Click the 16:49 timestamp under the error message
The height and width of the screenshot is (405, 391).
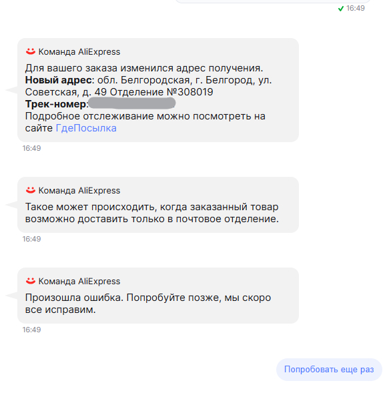[x=31, y=330]
